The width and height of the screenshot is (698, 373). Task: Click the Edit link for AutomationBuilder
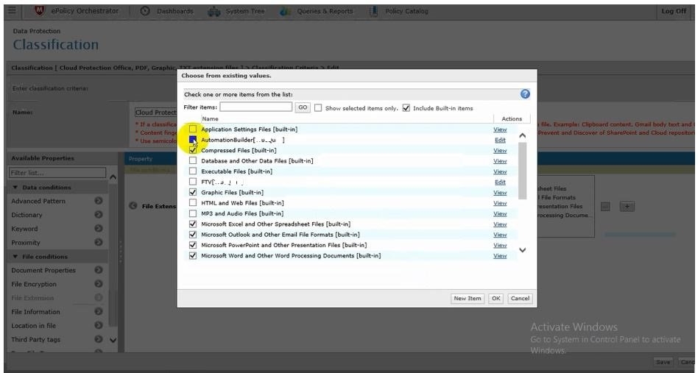click(500, 140)
